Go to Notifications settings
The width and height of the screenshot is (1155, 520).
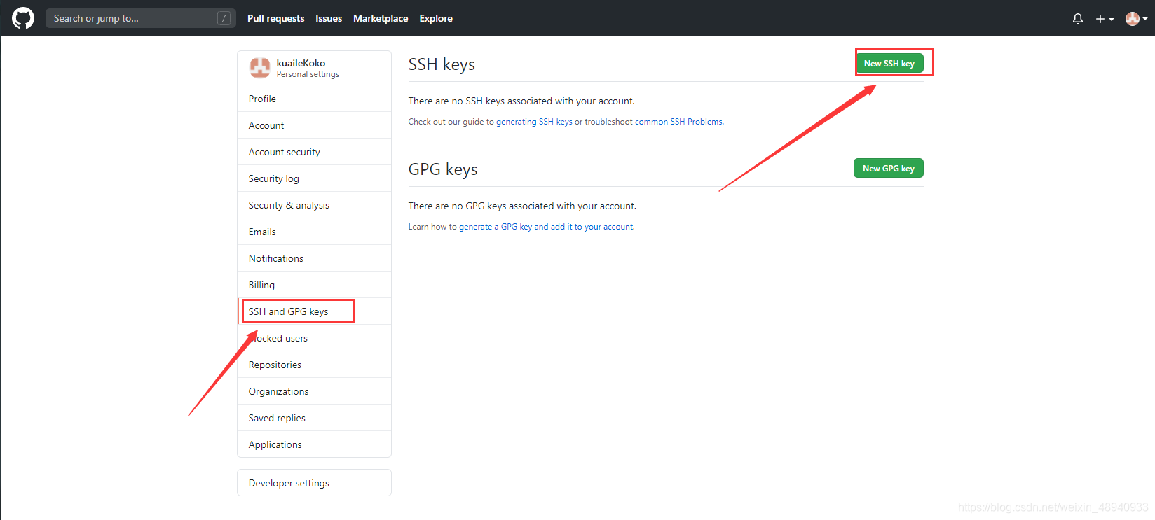click(x=314, y=258)
